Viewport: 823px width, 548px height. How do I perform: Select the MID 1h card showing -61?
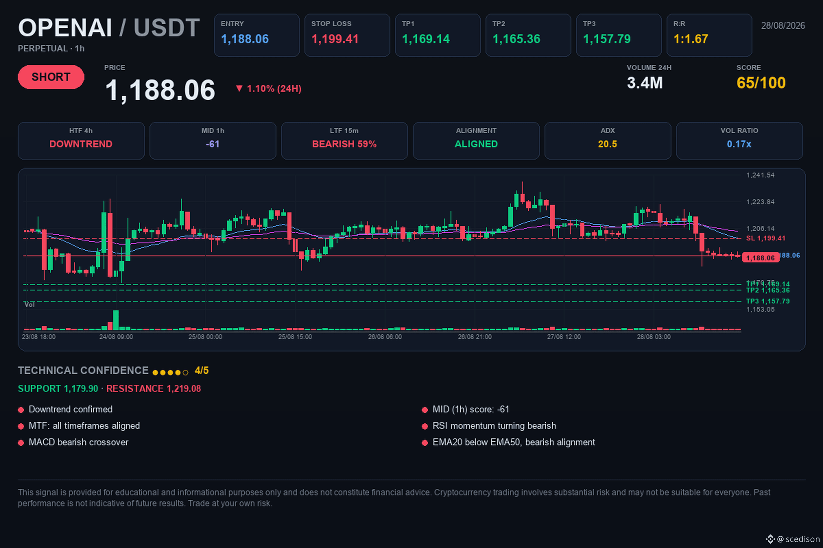(x=213, y=141)
